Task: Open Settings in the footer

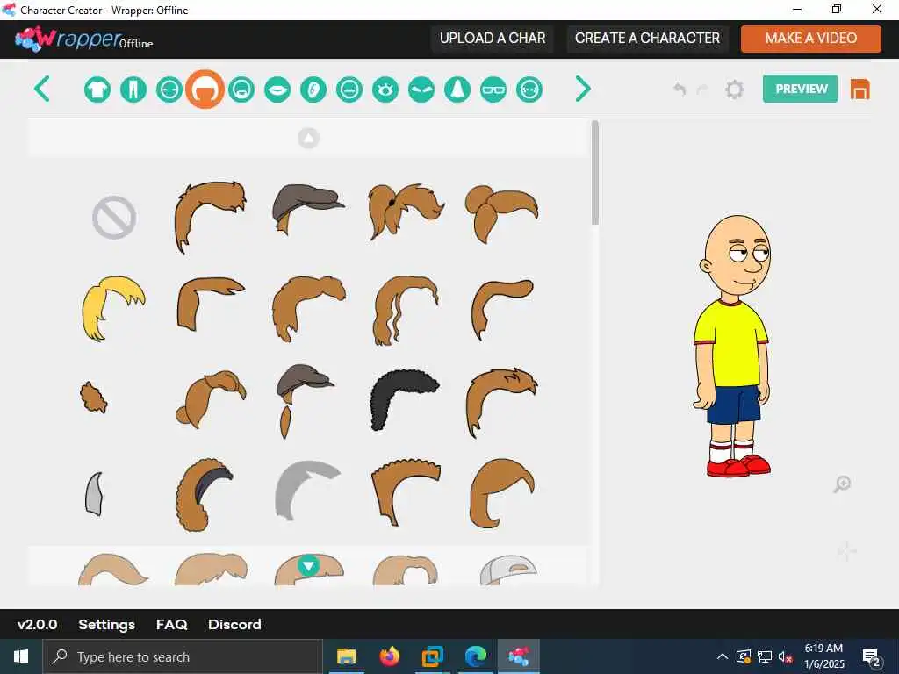Action: click(x=106, y=624)
